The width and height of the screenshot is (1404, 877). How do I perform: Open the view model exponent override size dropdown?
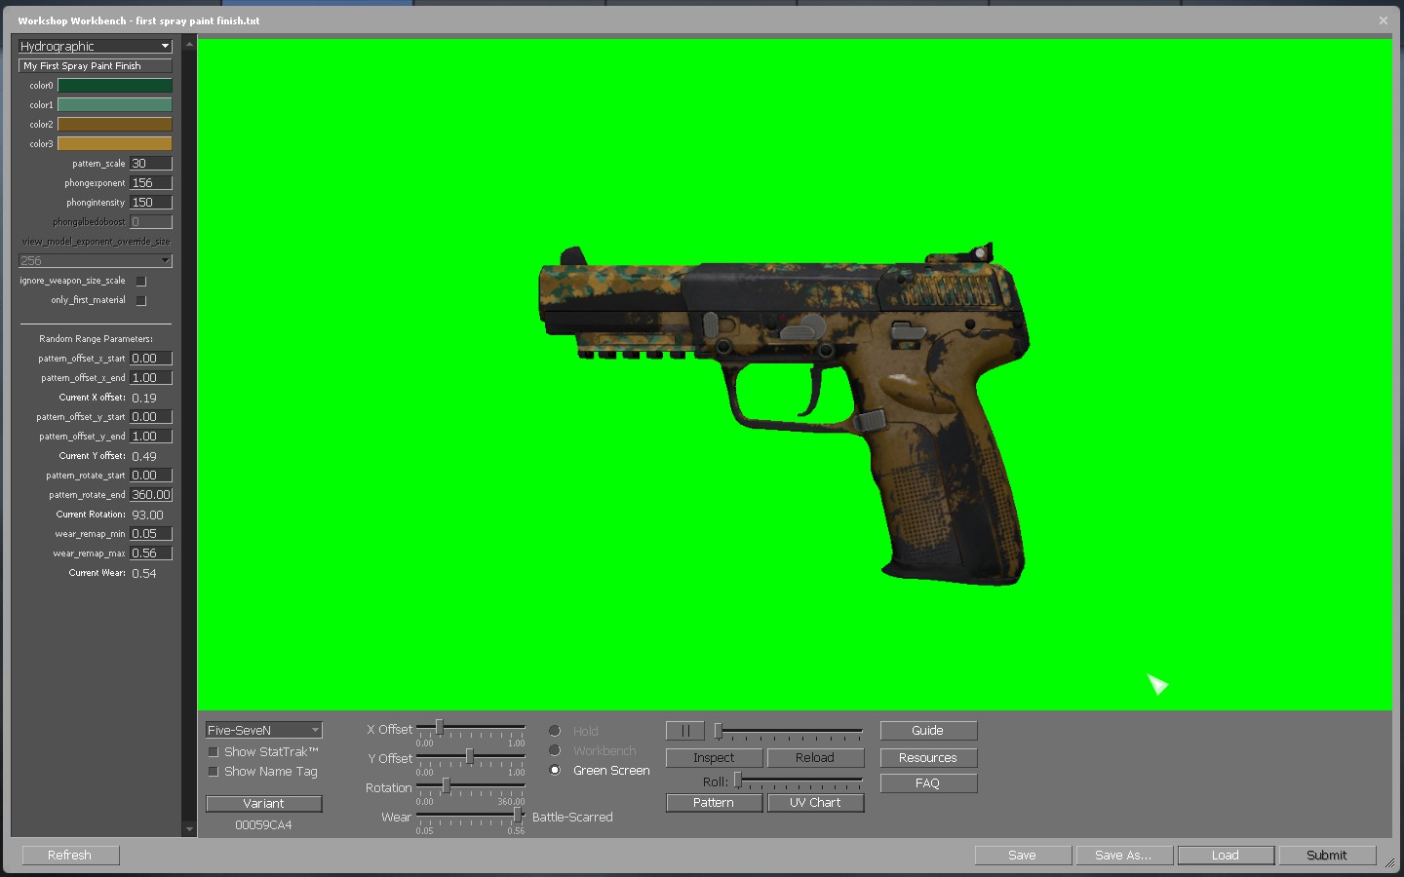pos(96,260)
